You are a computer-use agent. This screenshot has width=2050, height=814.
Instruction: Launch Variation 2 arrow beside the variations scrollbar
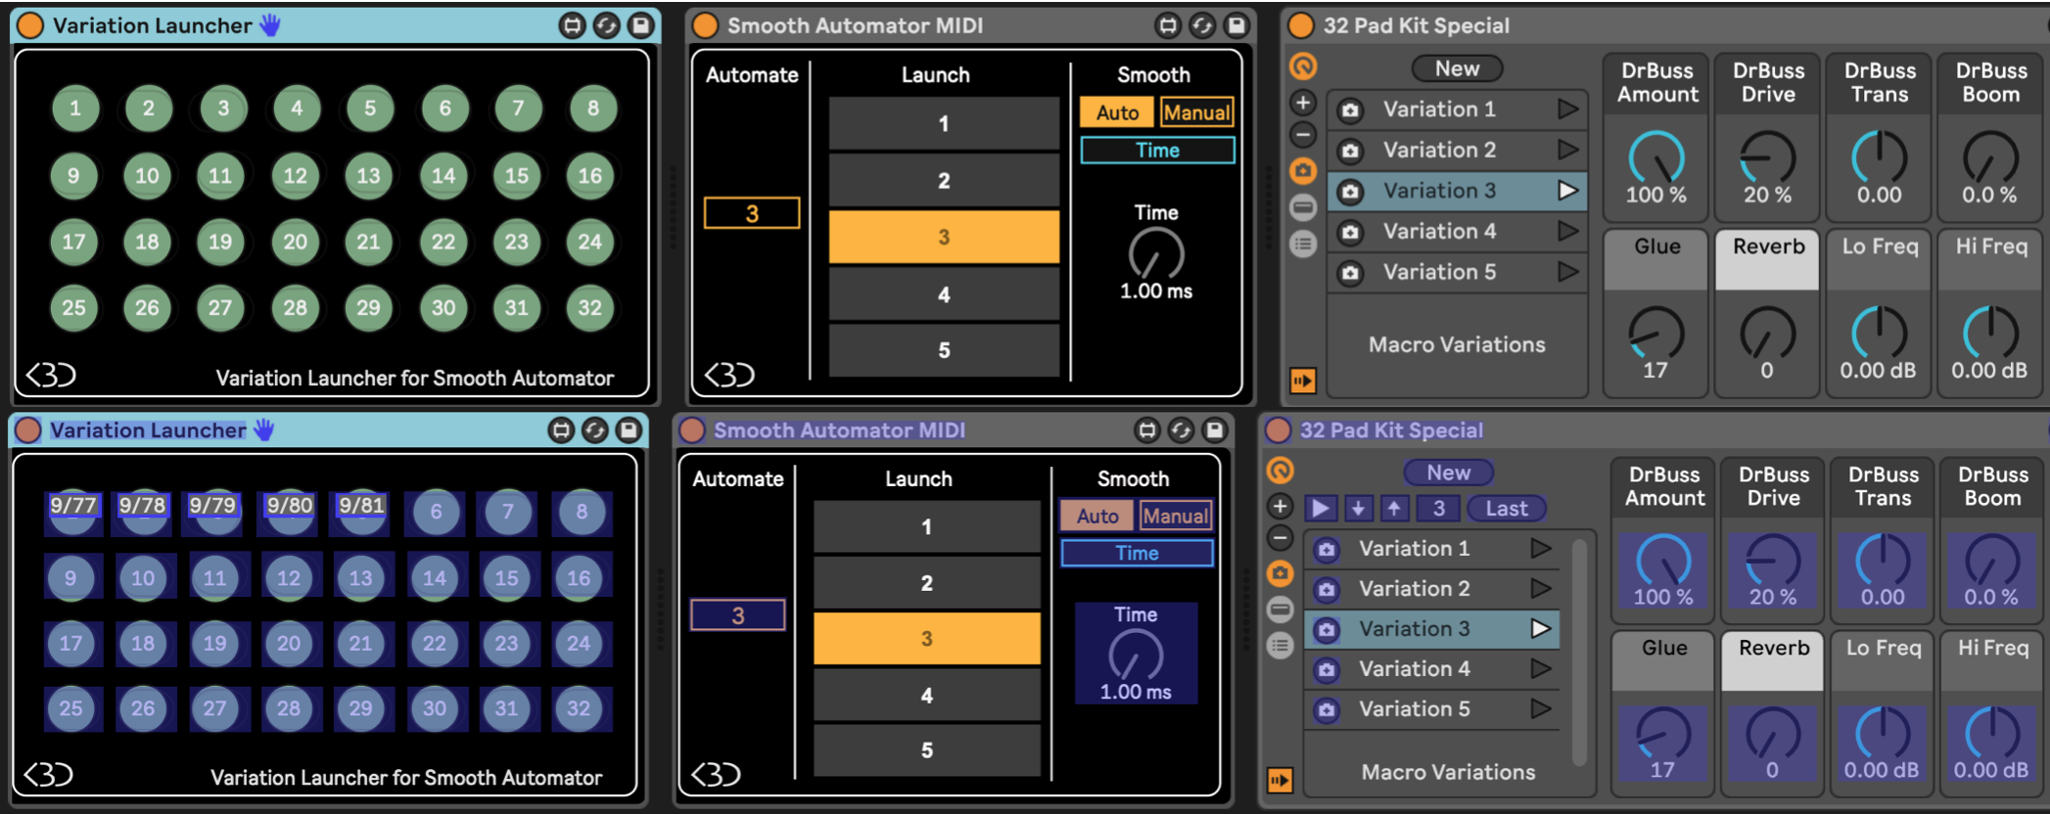[1540, 589]
